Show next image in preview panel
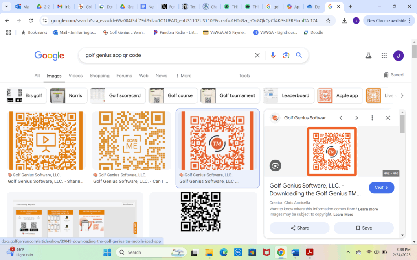This screenshot has width=417, height=260. (x=356, y=118)
